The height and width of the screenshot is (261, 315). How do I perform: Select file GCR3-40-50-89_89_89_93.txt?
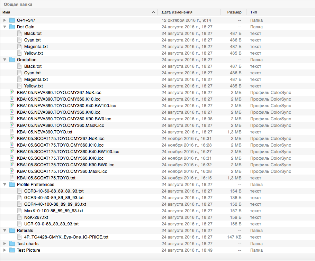pyautogui.click(x=54, y=198)
